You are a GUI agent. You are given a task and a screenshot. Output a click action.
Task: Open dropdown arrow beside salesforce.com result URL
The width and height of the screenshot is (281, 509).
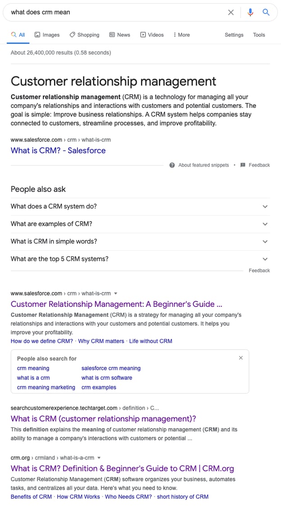[116, 293]
